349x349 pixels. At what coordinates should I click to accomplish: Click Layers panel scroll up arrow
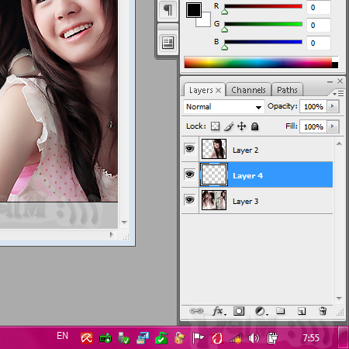pyautogui.click(x=339, y=143)
